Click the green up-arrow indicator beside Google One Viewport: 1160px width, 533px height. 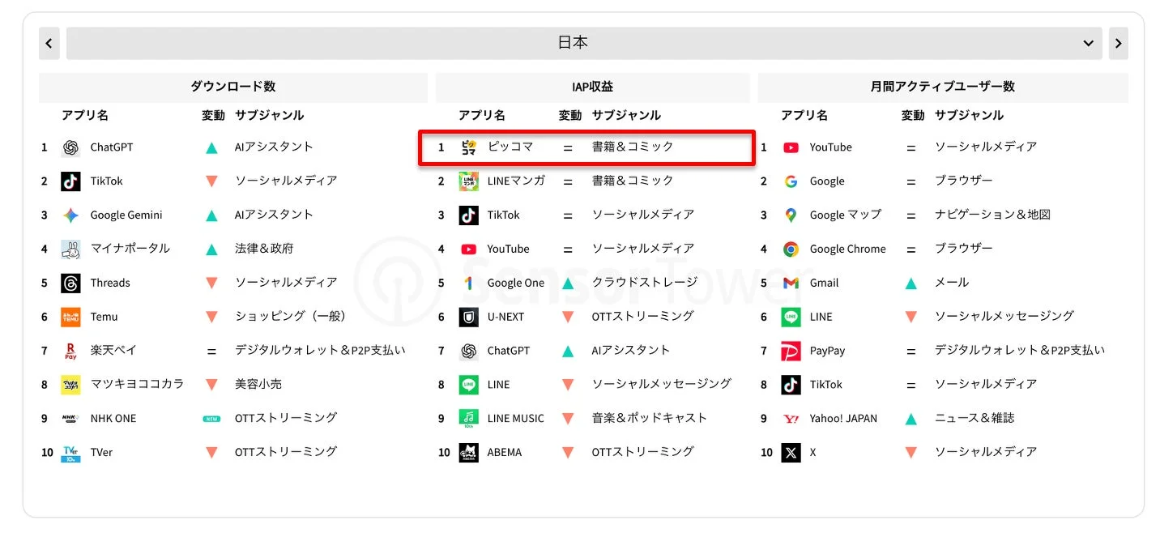tap(568, 283)
